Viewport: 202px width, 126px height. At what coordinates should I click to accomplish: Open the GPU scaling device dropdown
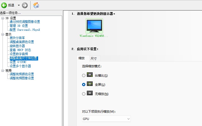pos(106,119)
